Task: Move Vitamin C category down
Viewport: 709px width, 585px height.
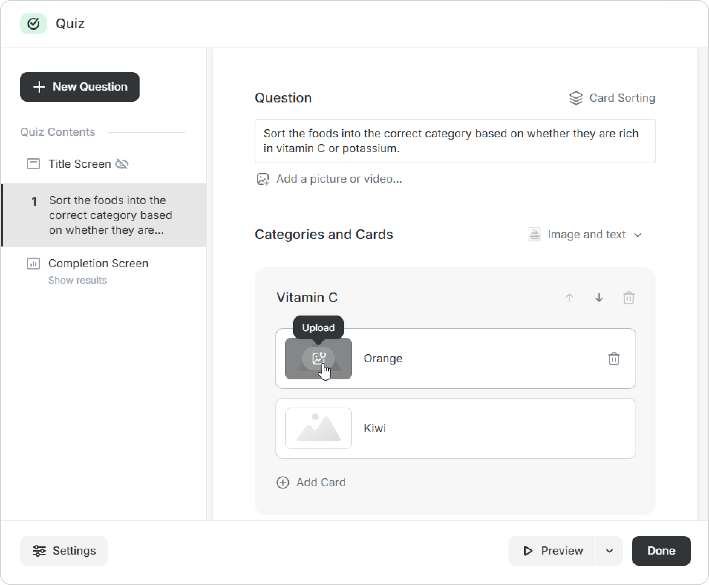Action: (x=599, y=298)
